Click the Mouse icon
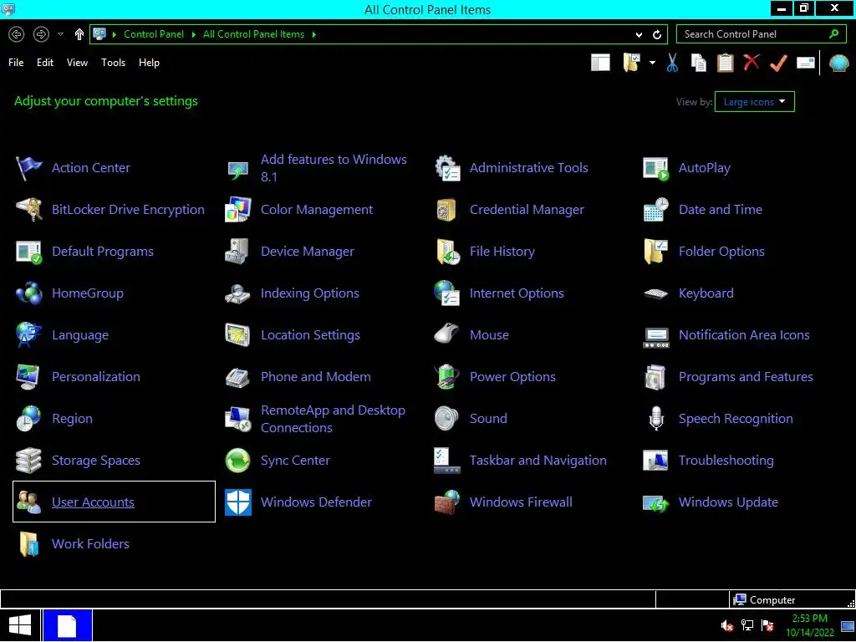This screenshot has width=856, height=642. coord(447,335)
